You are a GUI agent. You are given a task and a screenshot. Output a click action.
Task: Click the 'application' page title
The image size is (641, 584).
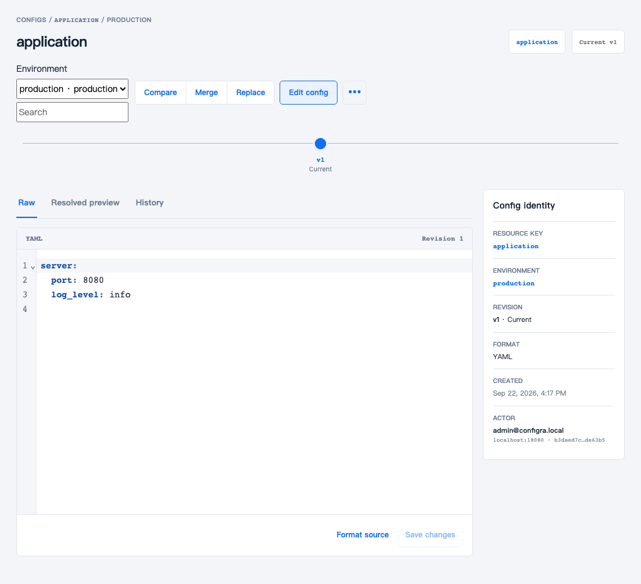pos(52,42)
